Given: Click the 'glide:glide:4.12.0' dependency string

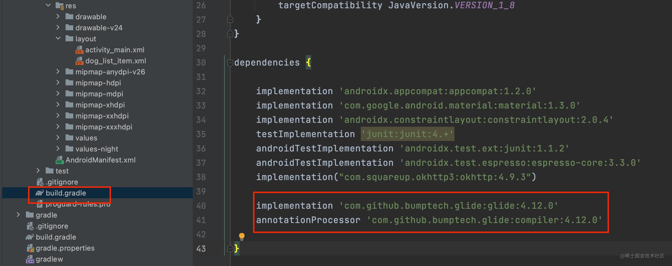Looking at the screenshot, I should click(x=449, y=206).
